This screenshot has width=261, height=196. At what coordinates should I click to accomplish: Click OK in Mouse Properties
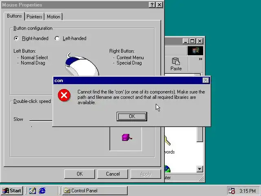[x=80, y=174]
